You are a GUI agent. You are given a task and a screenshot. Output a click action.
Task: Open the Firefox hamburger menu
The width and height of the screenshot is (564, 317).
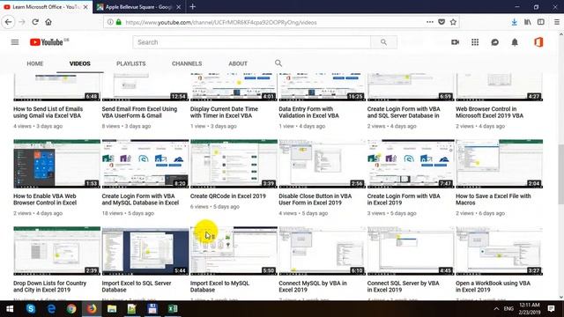556,22
